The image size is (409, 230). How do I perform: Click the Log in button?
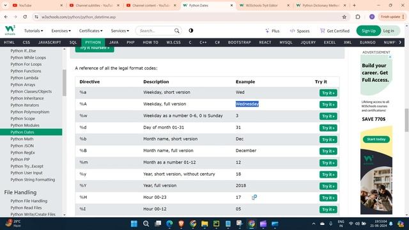[x=389, y=31]
